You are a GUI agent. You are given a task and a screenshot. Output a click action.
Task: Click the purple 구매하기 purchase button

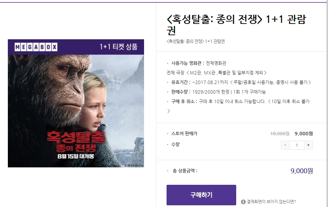[x=201, y=195]
